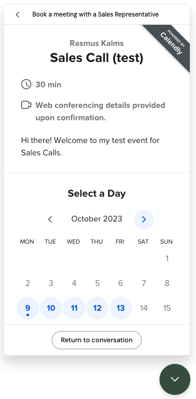Collapse the chat widget with the green button
Image resolution: width=196 pixels, height=399 pixels.
point(175,379)
